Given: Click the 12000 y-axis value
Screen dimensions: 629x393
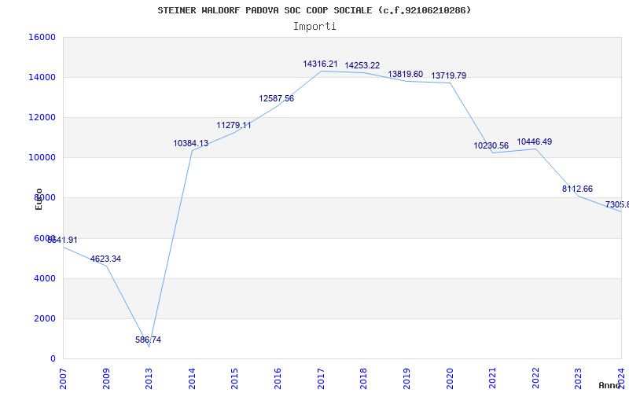Looking at the screenshot, I should (x=42, y=117).
